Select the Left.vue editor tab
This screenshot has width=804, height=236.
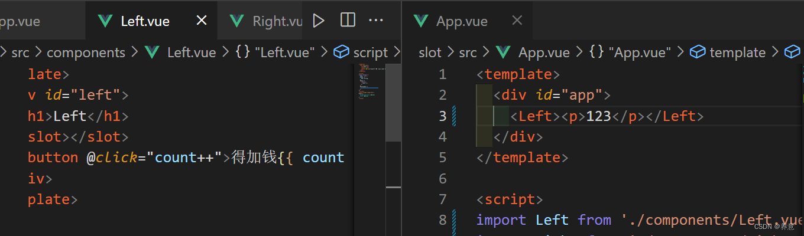tap(145, 21)
